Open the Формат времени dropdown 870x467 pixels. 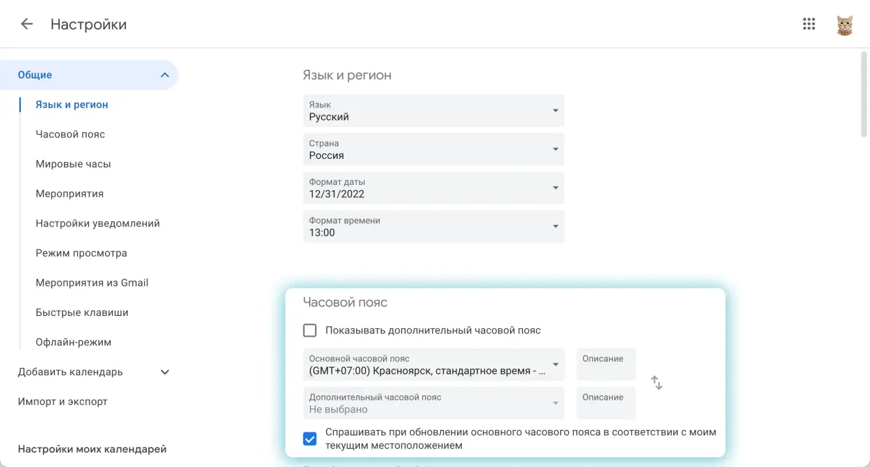pyautogui.click(x=433, y=227)
